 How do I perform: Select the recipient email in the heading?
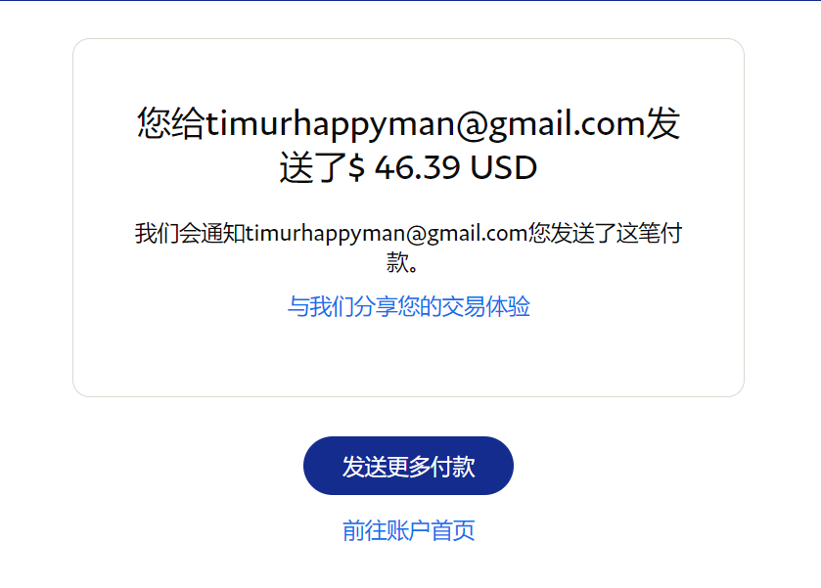[426, 124]
